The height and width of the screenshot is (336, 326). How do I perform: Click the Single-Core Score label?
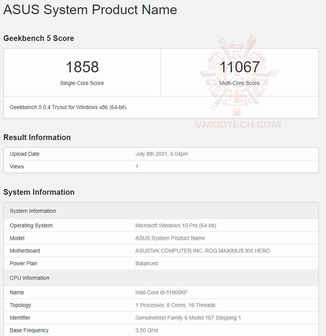tap(82, 83)
